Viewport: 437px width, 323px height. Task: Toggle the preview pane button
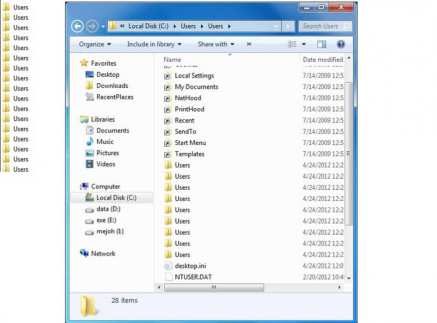click(322, 44)
